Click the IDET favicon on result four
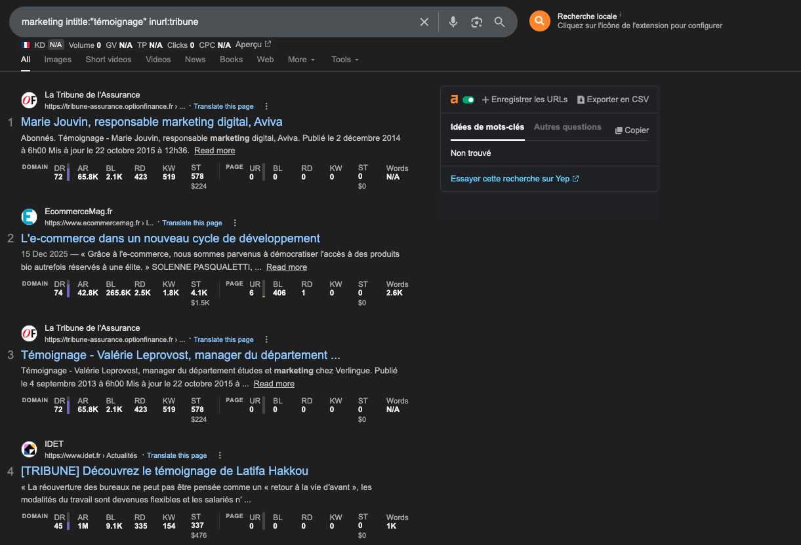The height and width of the screenshot is (545, 801). tap(29, 449)
